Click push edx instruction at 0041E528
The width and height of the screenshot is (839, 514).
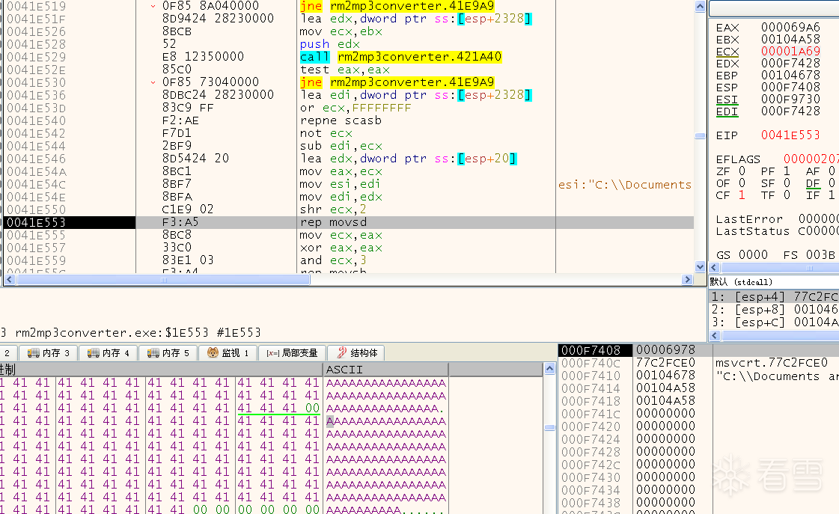329,44
